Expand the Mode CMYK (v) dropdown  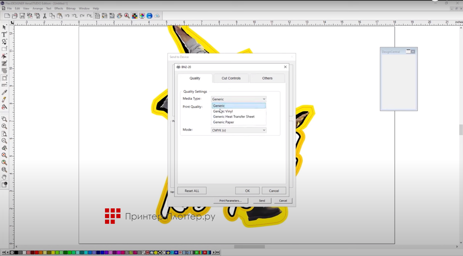coord(238,130)
